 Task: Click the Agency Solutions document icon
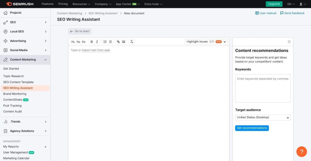click(5, 131)
